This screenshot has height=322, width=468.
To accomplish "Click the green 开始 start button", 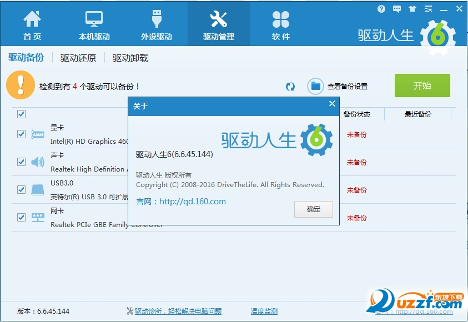I will (422, 85).
